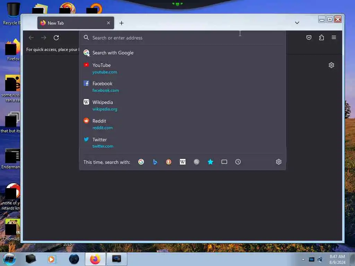Image resolution: width=355 pixels, height=266 pixels.
Task: Select the YouTube suggestion title
Action: (x=102, y=65)
